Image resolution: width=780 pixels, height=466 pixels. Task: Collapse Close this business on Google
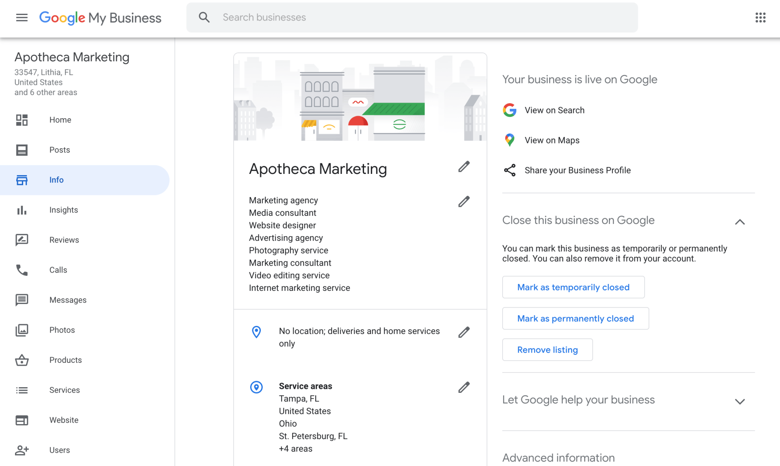740,222
